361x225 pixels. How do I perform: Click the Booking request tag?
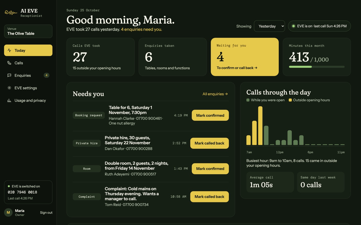click(x=89, y=115)
